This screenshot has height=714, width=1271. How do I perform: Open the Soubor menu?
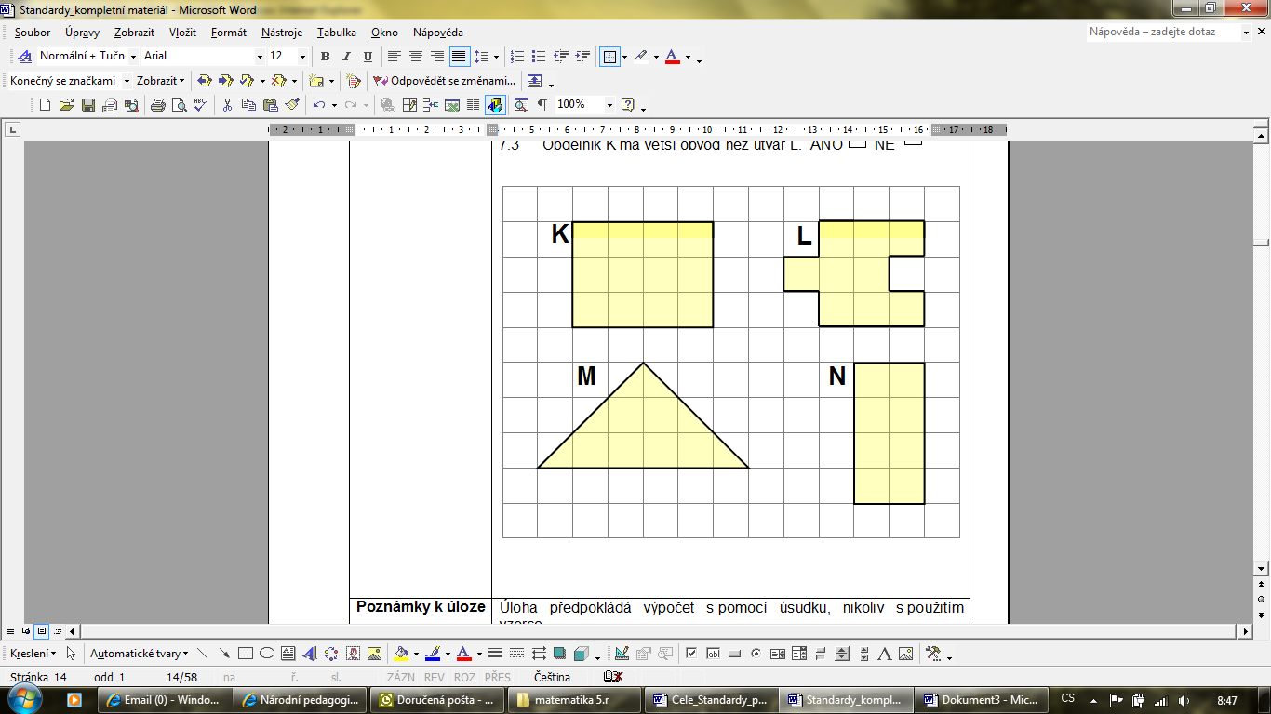(x=33, y=33)
